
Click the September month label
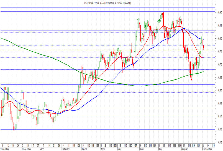coord(207,149)
